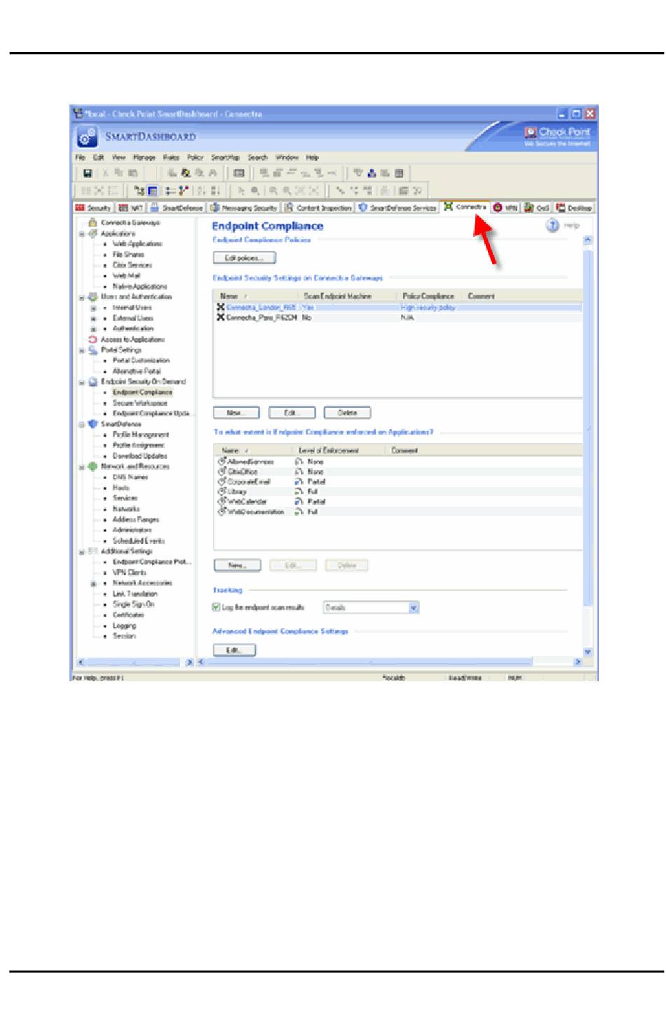The height and width of the screenshot is (1024, 666).
Task: Switch to the VPN tab
Action: click(x=506, y=207)
